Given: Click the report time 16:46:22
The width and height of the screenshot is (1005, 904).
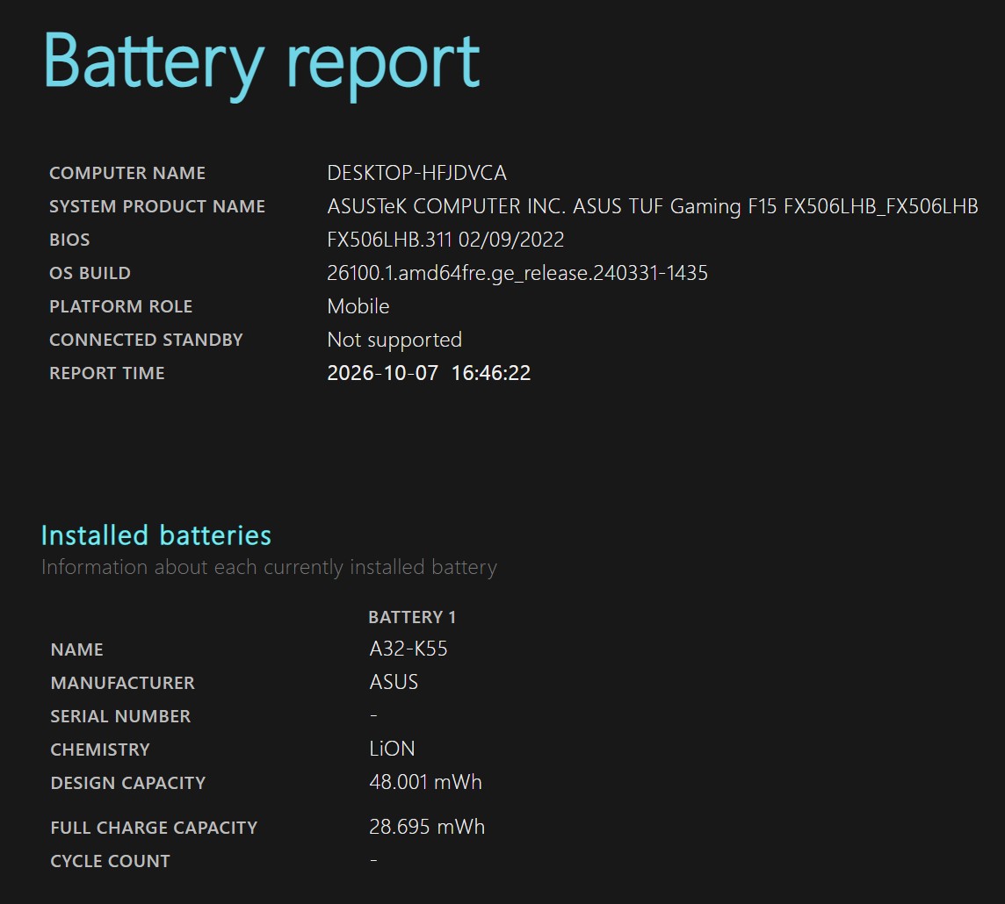Looking at the screenshot, I should click(491, 373).
